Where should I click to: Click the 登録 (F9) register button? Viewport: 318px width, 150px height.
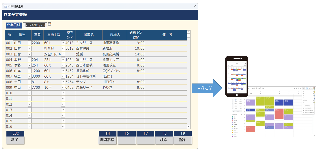pyautogui.click(x=183, y=140)
